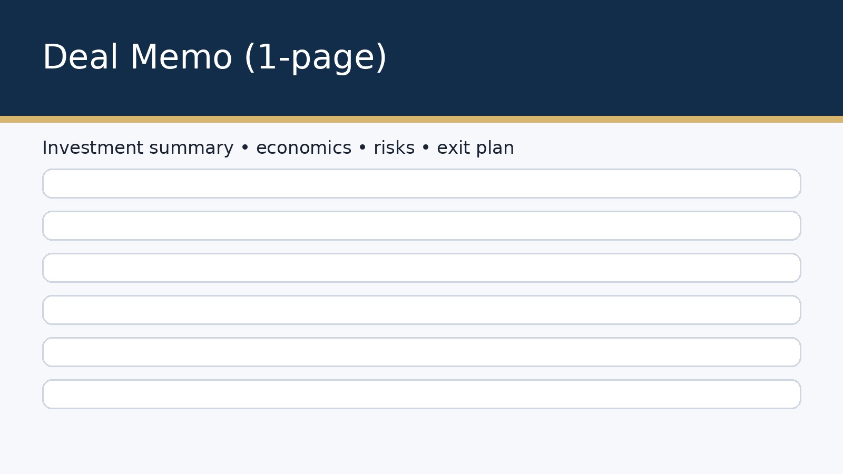843x474 pixels.
Task: Click the word "Deal" in the title
Action: pos(80,57)
